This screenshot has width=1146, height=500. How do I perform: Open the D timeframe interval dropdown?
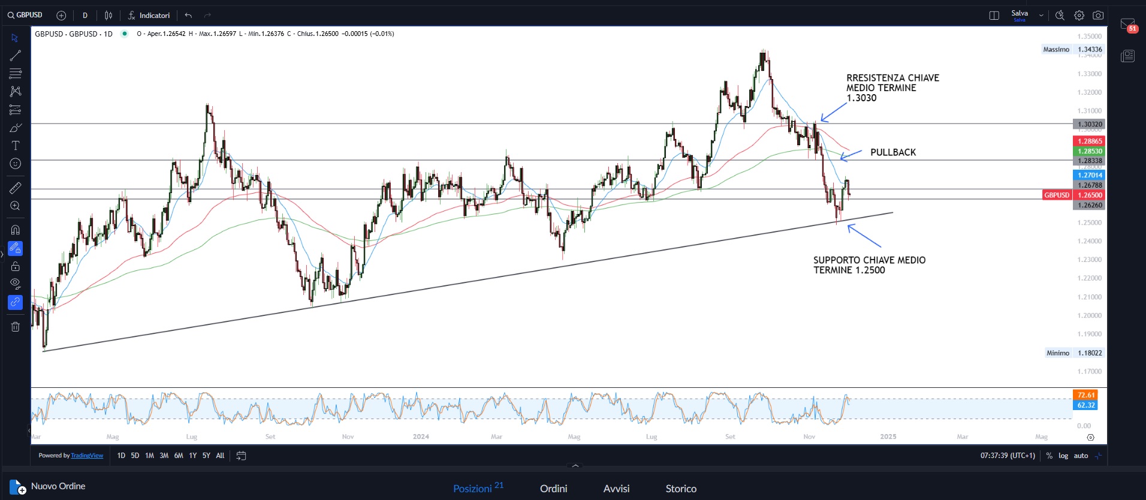pyautogui.click(x=85, y=16)
